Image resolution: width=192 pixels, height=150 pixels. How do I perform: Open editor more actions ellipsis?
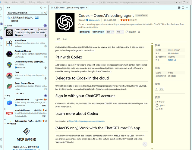point(187,7)
